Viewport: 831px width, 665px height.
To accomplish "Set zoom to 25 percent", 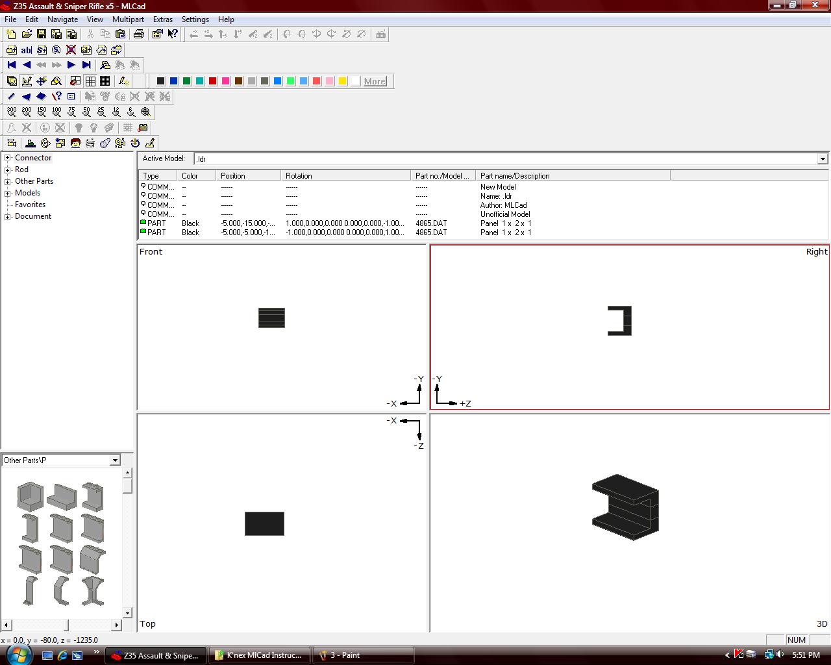I will click(x=101, y=112).
